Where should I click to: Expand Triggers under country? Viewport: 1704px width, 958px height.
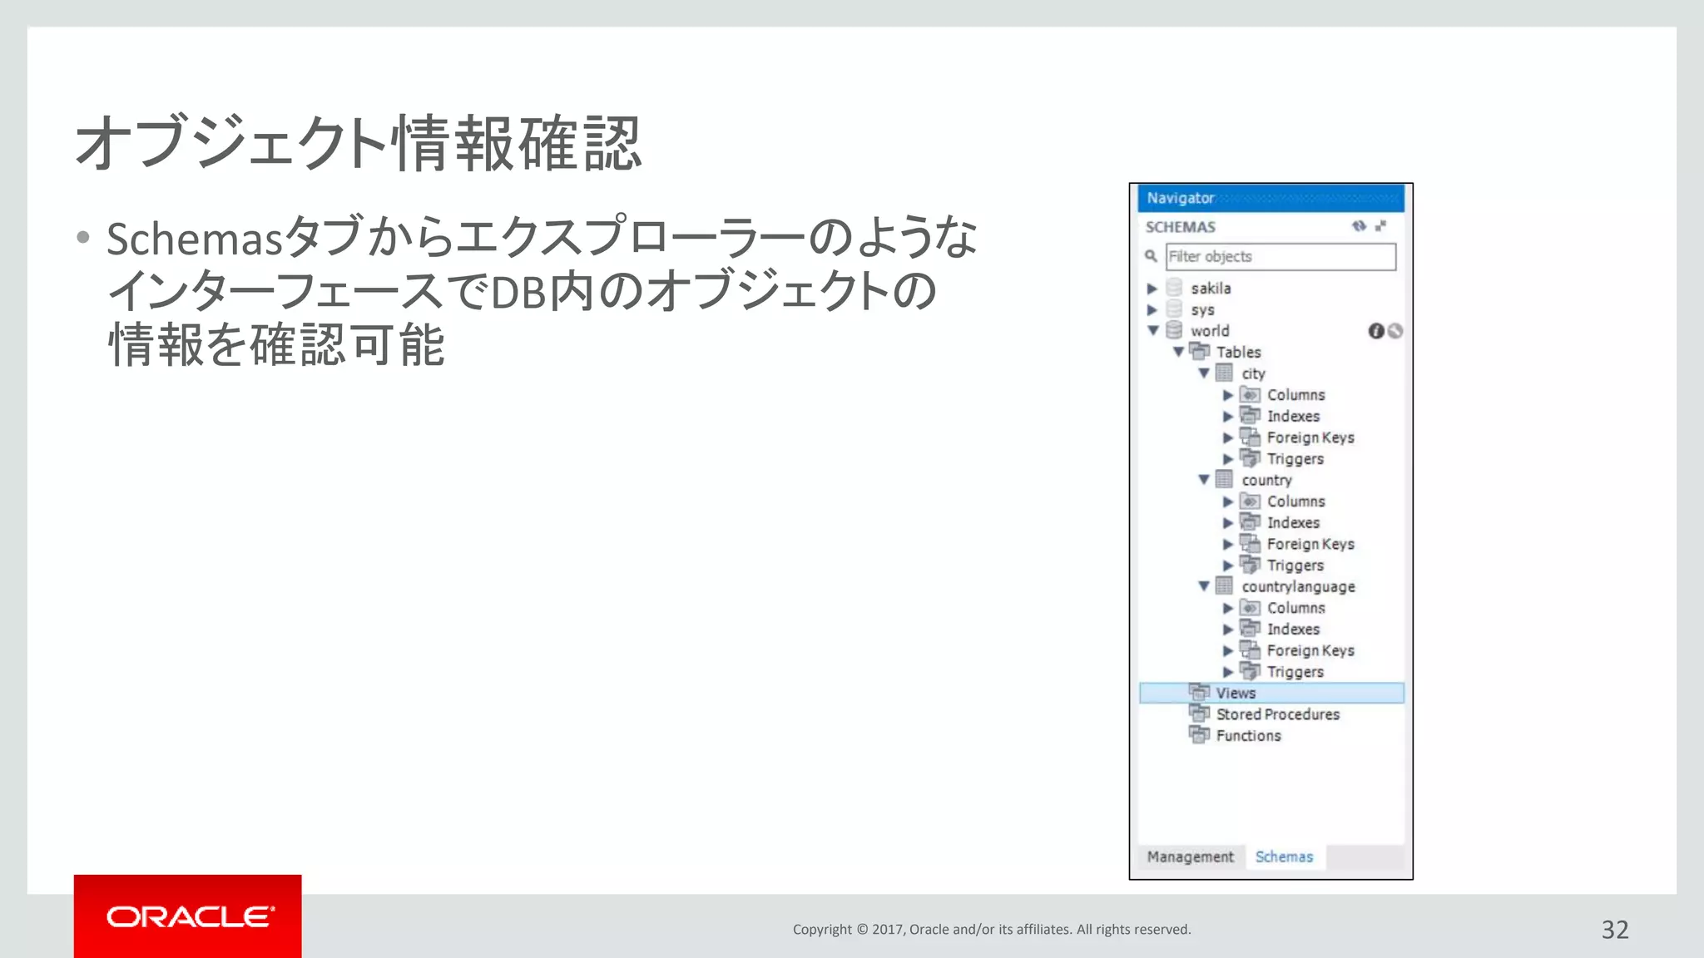[x=1228, y=565]
